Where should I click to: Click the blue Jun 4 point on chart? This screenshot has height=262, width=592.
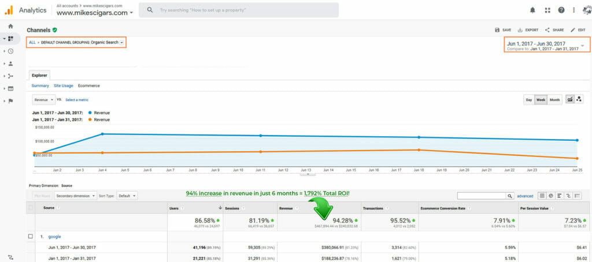coord(102,134)
